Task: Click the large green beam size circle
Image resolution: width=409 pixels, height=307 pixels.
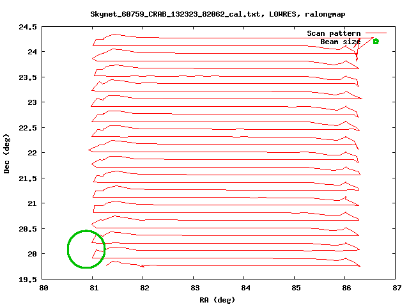Action: [86, 249]
